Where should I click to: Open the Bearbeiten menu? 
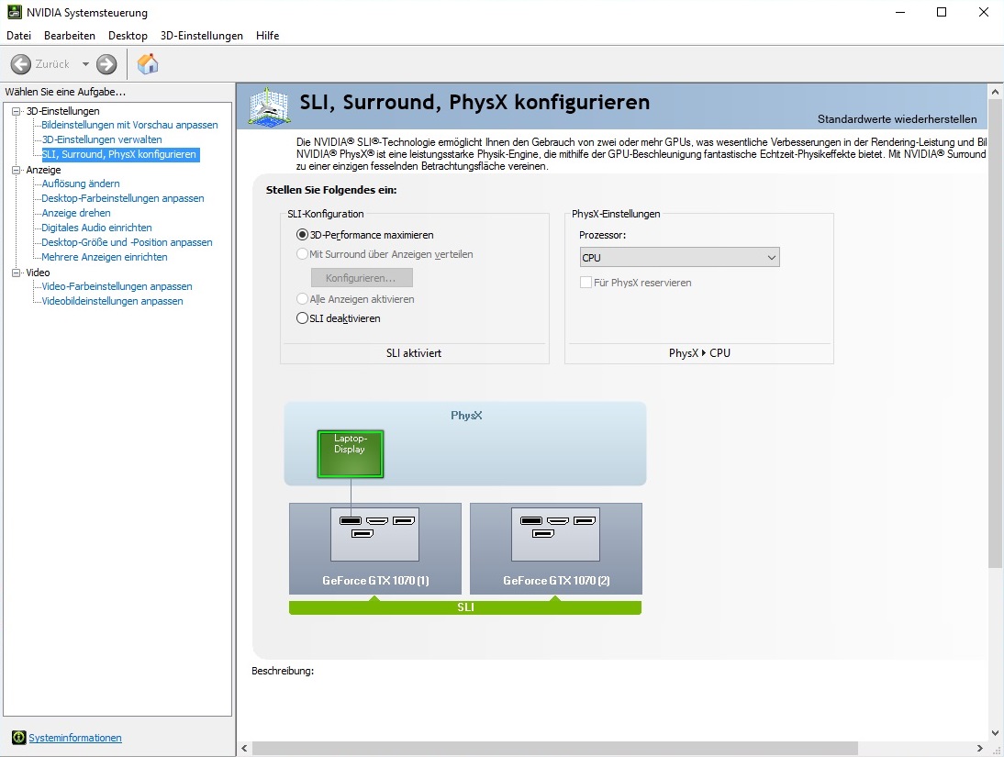69,36
